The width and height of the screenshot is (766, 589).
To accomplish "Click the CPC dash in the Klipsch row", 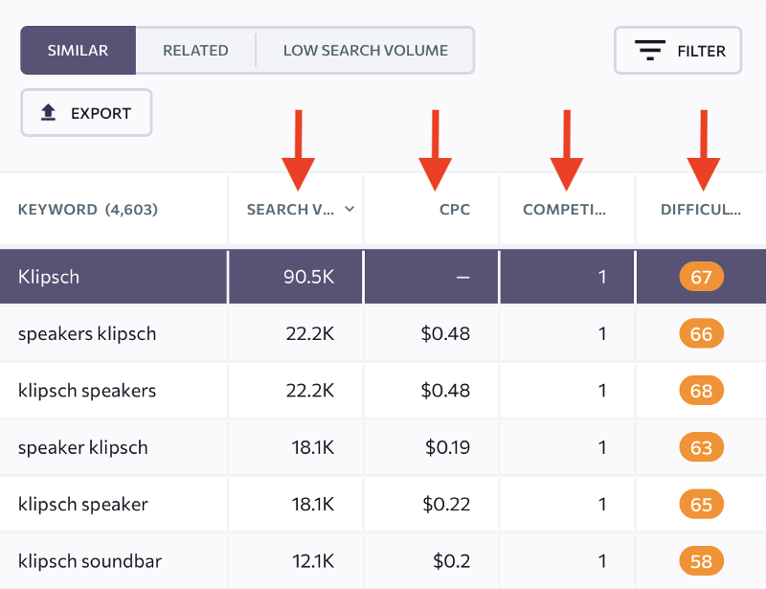I will click(462, 278).
